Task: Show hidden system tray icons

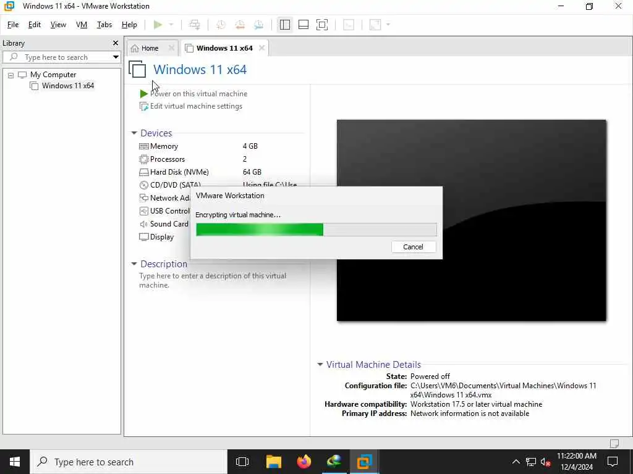Action: pyautogui.click(x=516, y=462)
